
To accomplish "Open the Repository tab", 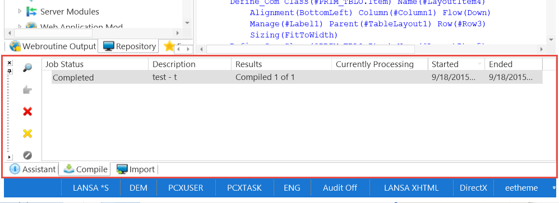I will point(130,46).
